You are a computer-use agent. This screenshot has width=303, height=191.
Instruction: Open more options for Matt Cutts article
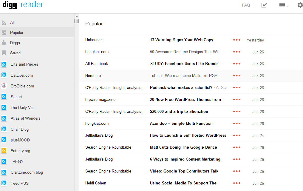(237, 147)
